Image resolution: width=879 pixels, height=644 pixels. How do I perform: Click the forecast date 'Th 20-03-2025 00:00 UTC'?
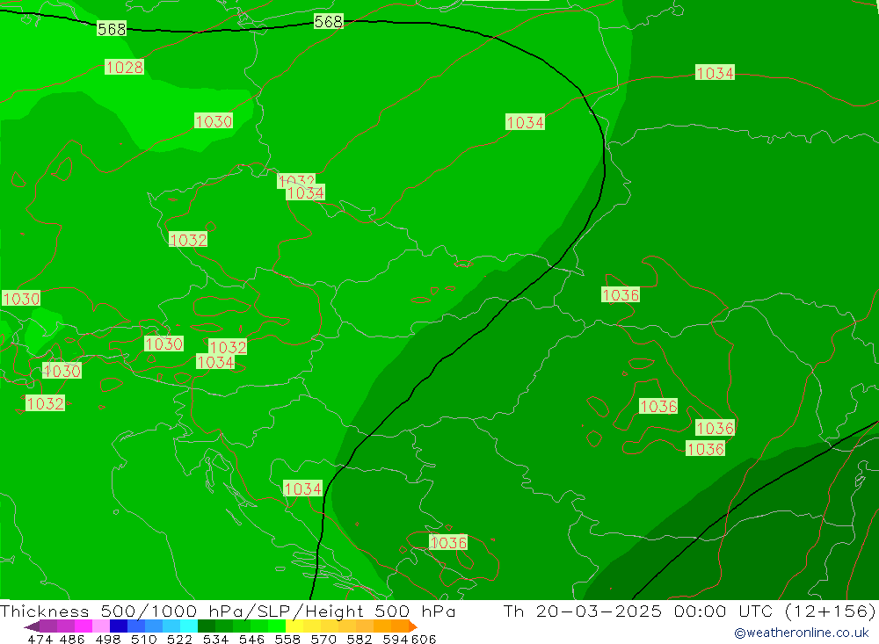638,611
